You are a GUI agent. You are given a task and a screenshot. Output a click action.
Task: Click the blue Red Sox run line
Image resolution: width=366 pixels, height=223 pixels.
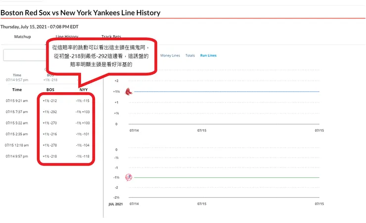pyautogui.click(x=227, y=91)
